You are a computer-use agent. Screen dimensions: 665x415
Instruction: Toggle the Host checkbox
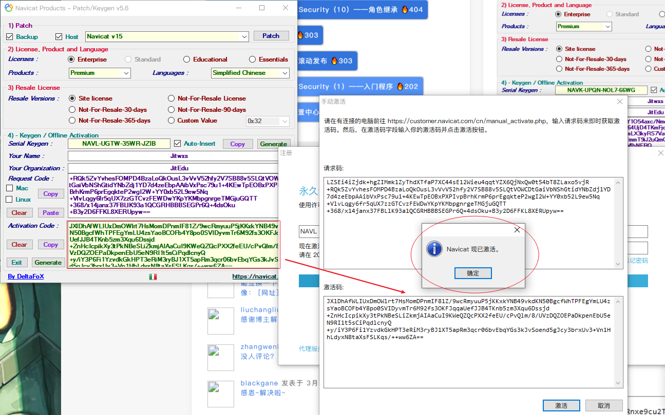pyautogui.click(x=59, y=36)
